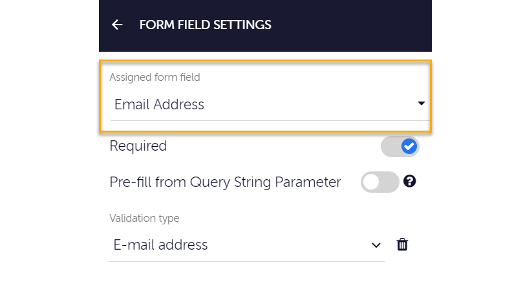Expand the Validation type dropdown
This screenshot has width=523, height=282.
tap(246, 246)
